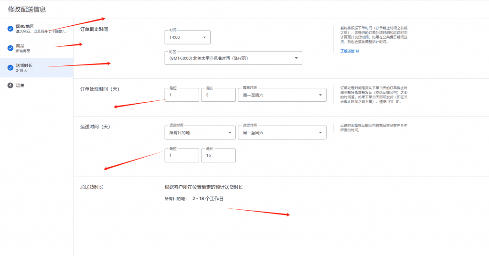Click the transit time 最长 input showing 15
The image size is (489, 256).
click(218, 155)
